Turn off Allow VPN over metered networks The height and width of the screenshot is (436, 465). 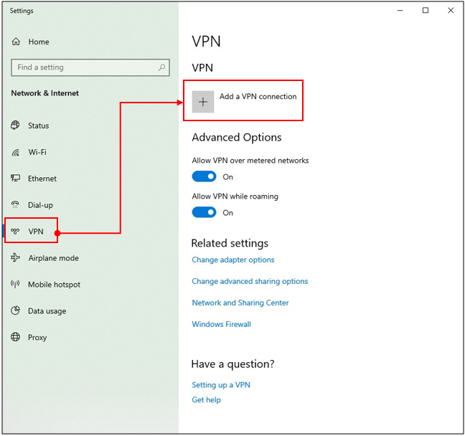click(x=204, y=176)
